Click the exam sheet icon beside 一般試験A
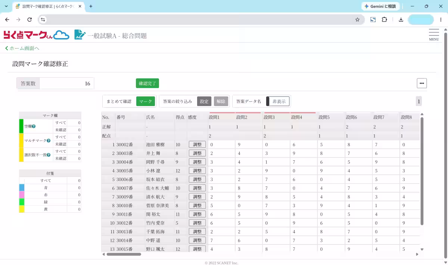Image resolution: width=448 pixels, height=265 pixels. tap(80, 35)
